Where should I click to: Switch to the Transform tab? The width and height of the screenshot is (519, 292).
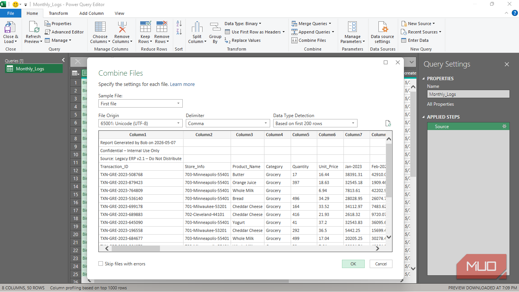tap(59, 13)
